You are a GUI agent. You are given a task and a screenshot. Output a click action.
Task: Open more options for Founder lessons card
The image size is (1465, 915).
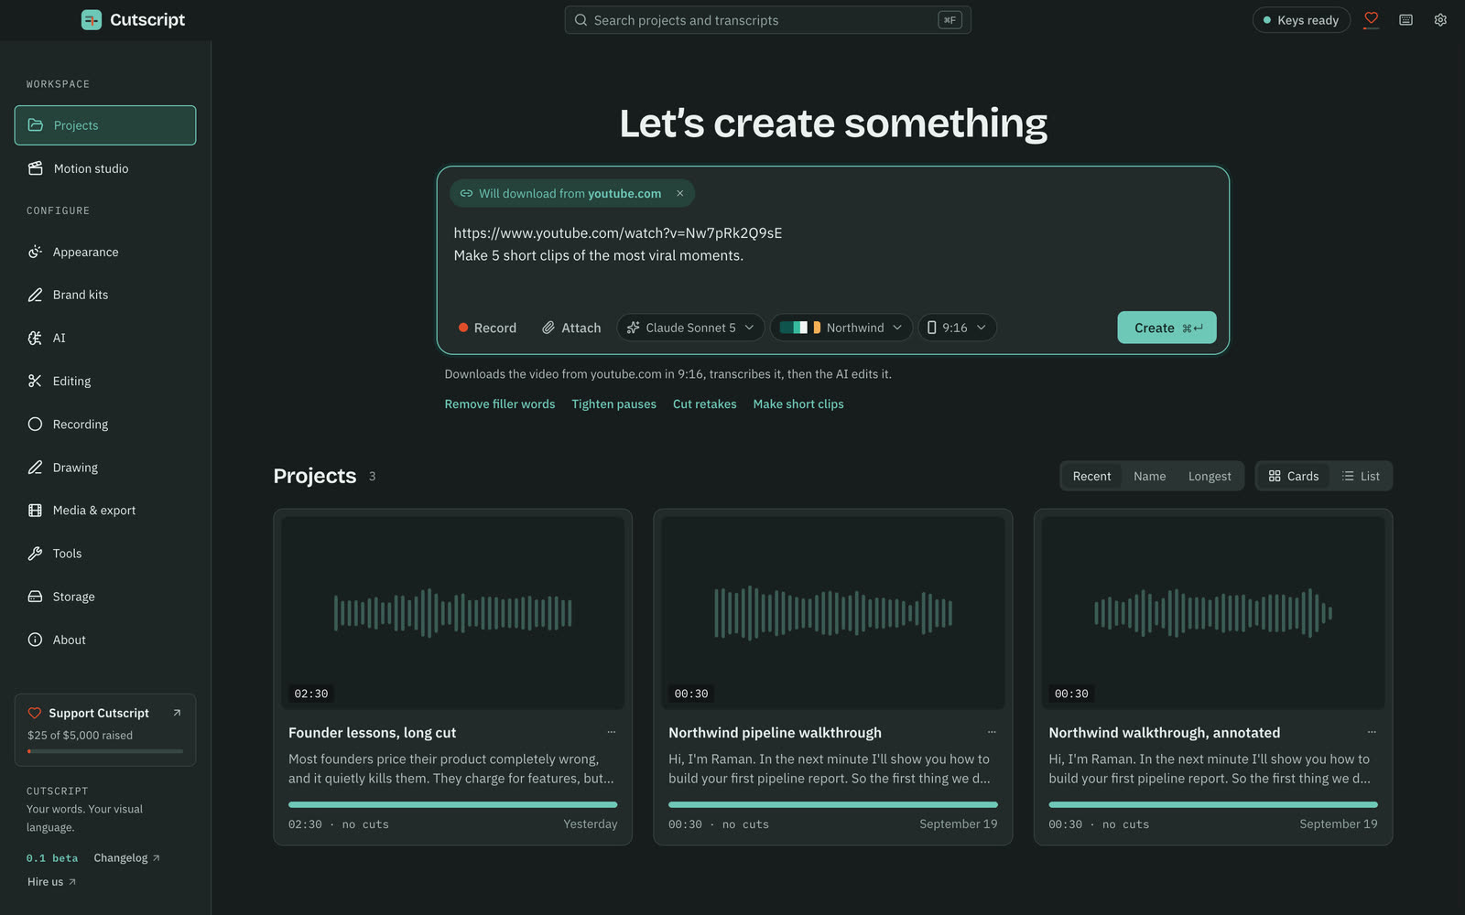tap(612, 732)
